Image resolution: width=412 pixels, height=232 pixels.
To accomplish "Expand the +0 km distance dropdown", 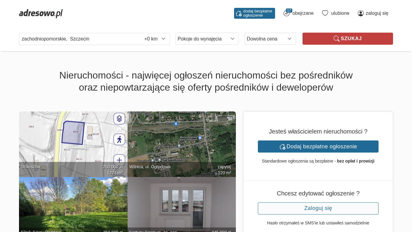I will click(x=155, y=39).
